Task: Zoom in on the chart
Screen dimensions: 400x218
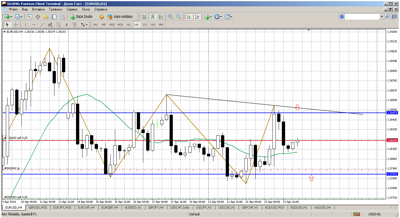Action: point(170,17)
